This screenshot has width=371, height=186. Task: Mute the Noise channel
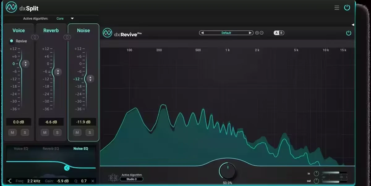click(77, 132)
